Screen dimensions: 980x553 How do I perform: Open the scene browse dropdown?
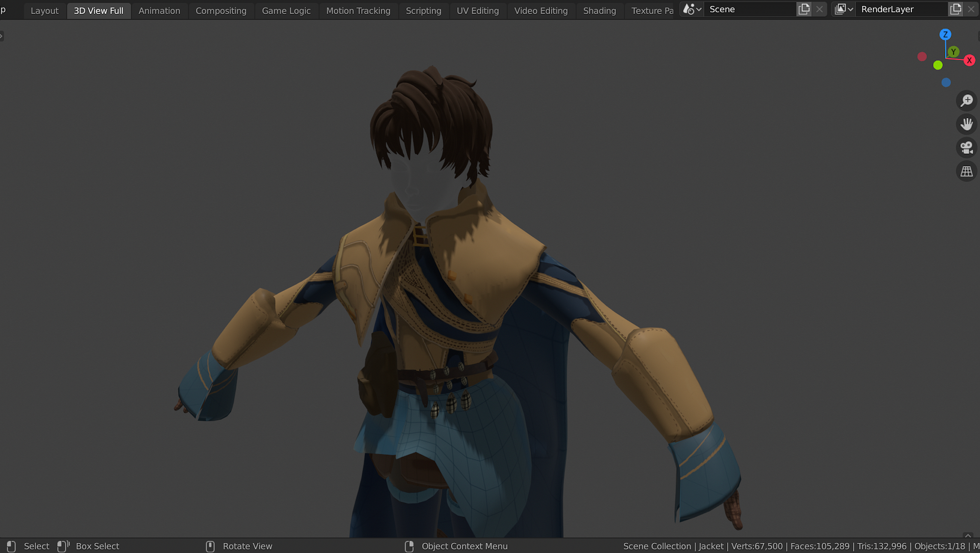click(692, 9)
